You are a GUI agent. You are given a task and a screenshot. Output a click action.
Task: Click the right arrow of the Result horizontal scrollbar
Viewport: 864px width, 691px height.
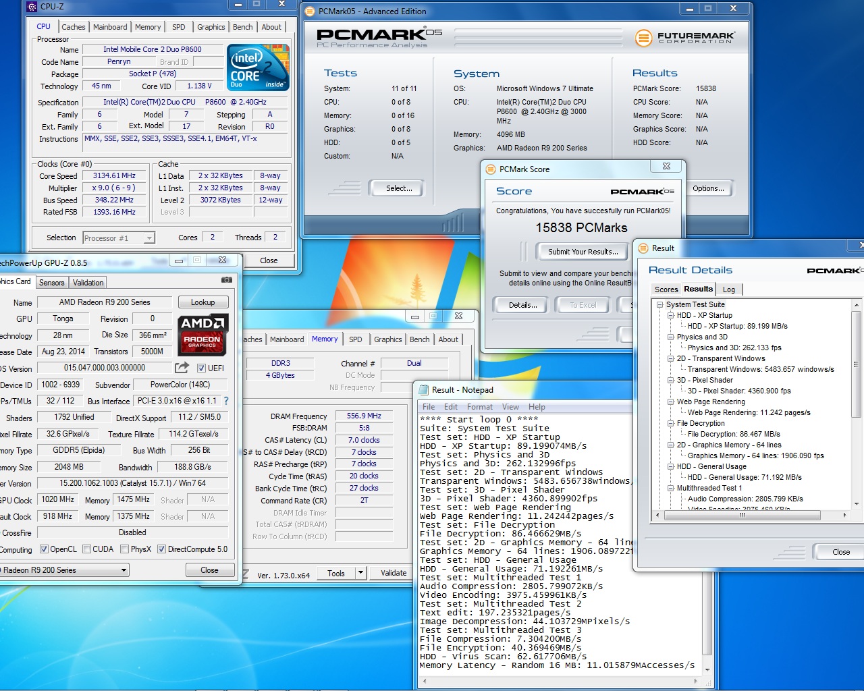[x=844, y=515]
